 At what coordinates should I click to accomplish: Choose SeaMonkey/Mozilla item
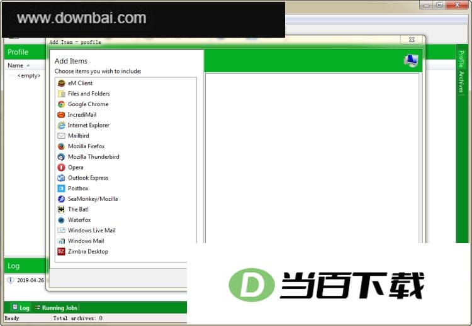point(126,199)
